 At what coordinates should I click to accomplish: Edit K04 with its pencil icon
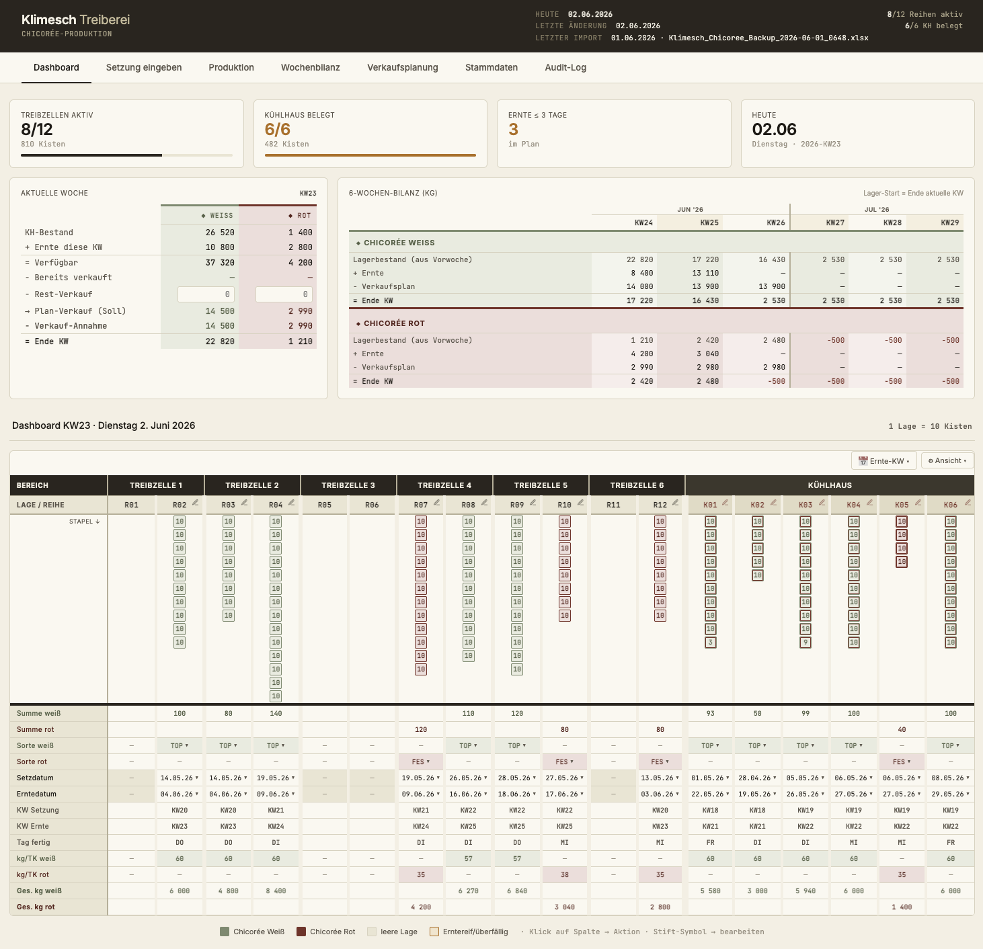870,503
